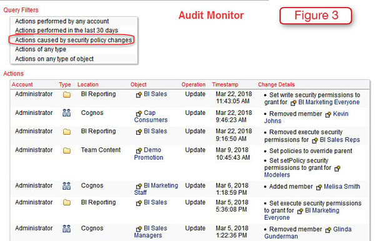The image size is (375, 241).
Task: Sort by Location column header
Action: pos(87,84)
